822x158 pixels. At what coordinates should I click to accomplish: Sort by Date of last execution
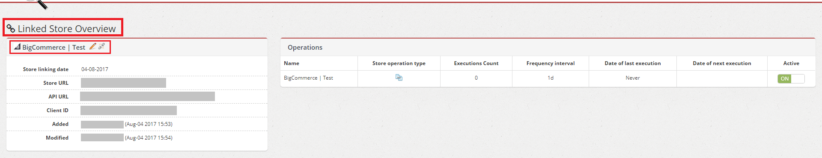[x=633, y=63]
